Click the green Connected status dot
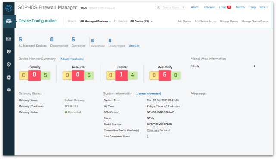The image size is (276, 159). pos(66,112)
